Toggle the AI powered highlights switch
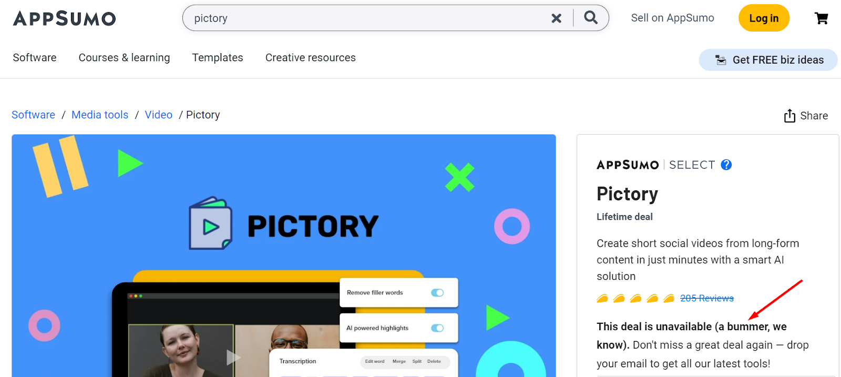The height and width of the screenshot is (377, 841). pos(437,328)
